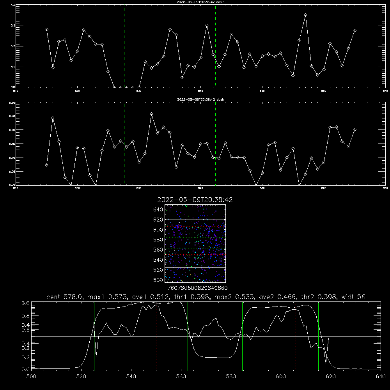This screenshot has width=390, height=390.
Task: Click the '2022-05-09T20:38:42 dawn' plot title
Action: coord(200,2)
